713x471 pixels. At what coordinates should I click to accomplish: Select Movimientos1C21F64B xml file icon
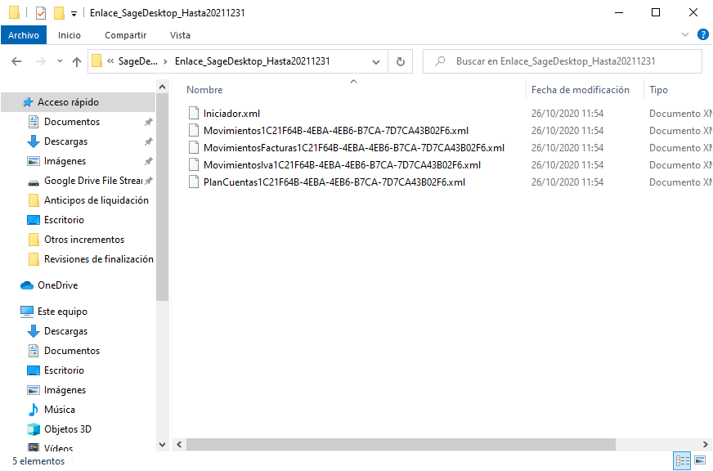[194, 131]
